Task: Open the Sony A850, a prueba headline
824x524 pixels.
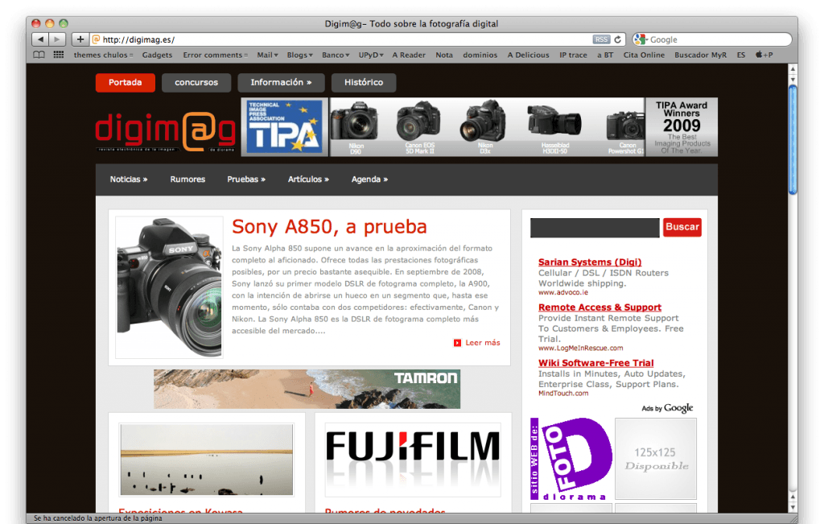Action: [x=329, y=226]
